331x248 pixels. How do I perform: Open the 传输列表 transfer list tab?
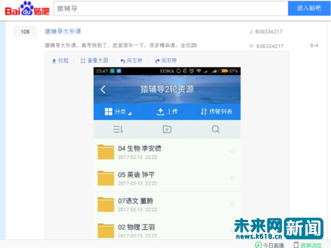point(216,111)
